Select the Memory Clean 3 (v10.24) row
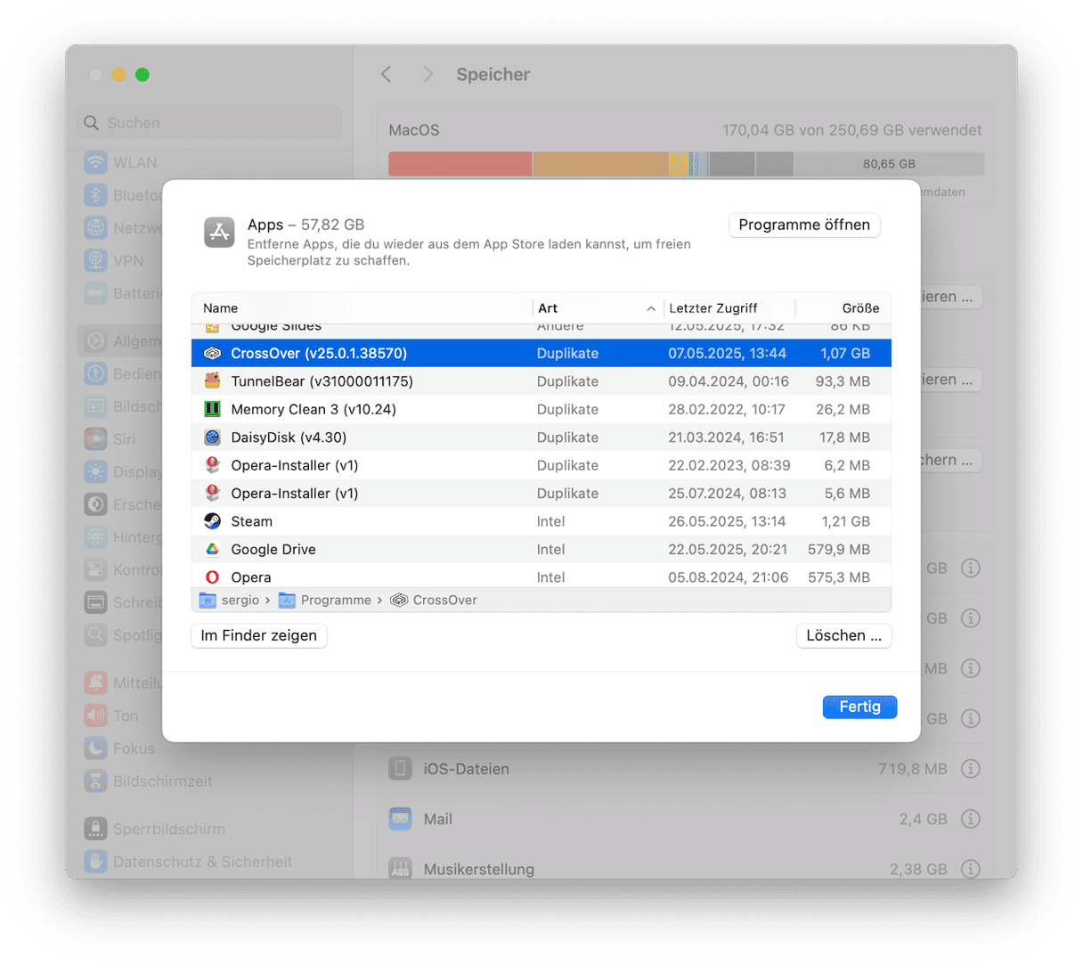The width and height of the screenshot is (1083, 965). pos(541,409)
